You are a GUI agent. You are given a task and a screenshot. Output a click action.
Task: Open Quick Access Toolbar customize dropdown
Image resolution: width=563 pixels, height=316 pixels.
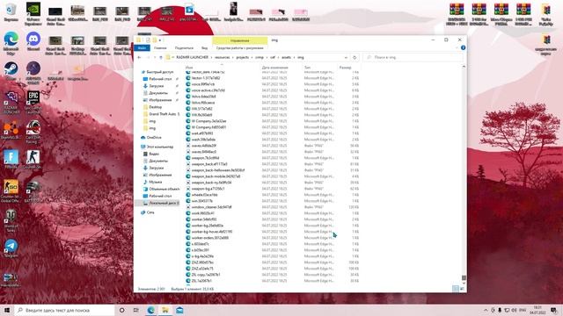click(160, 40)
